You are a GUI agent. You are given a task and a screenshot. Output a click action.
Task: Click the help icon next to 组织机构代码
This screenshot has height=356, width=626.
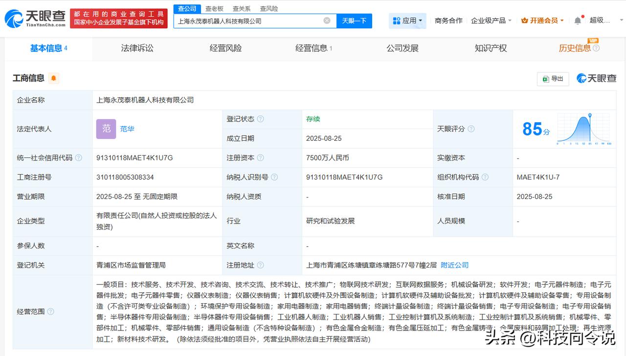pyautogui.click(x=485, y=177)
